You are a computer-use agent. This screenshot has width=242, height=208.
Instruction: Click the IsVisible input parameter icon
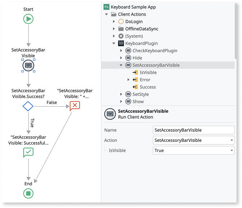(135, 72)
